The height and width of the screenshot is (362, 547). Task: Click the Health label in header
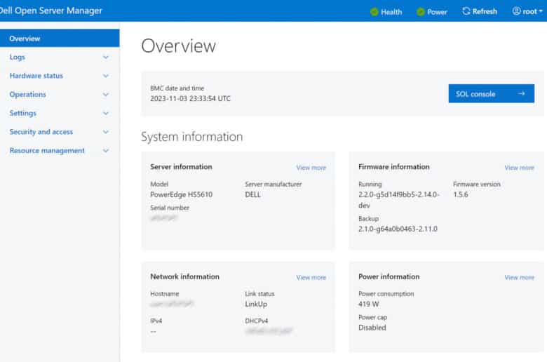pos(391,12)
